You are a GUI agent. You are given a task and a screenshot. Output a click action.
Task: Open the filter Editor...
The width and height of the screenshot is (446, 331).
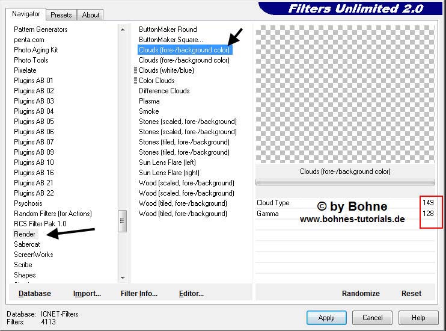(x=191, y=294)
